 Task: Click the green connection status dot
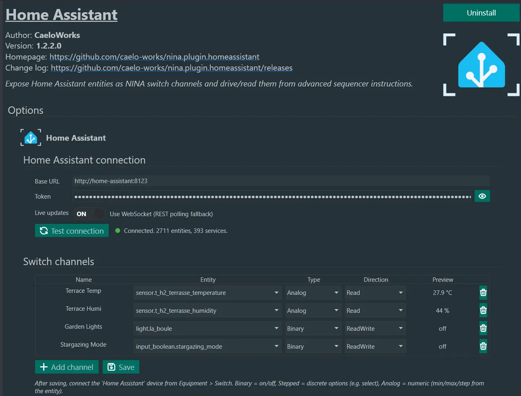118,231
